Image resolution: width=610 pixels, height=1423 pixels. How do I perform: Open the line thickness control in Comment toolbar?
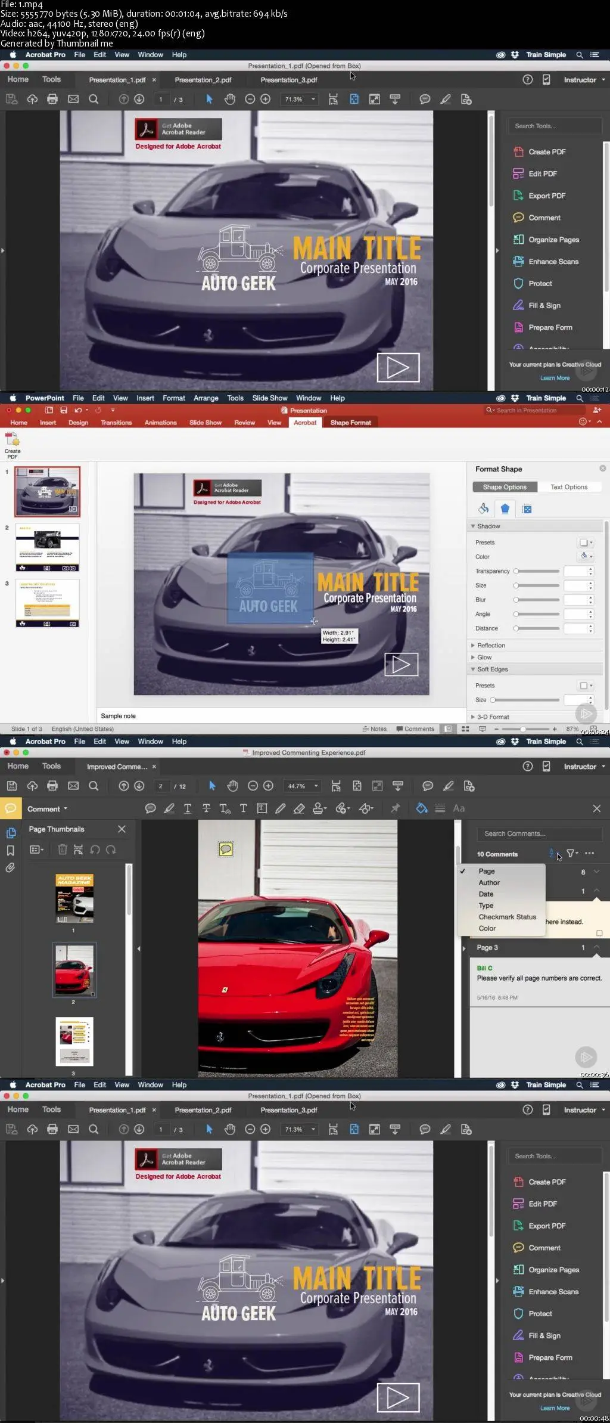440,808
